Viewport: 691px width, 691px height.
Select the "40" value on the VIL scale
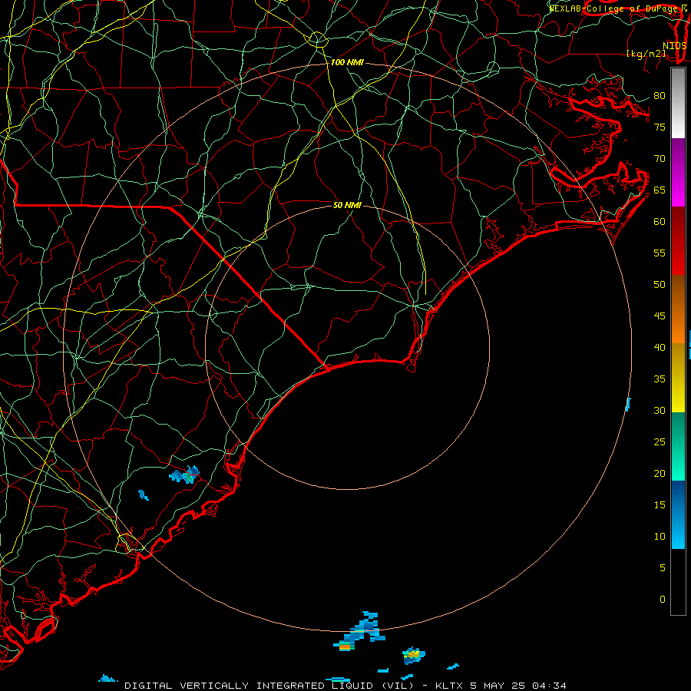(x=660, y=348)
